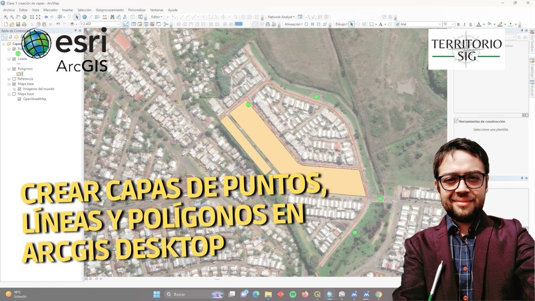
Task: Click the Add Data button icon
Action: 72,24
